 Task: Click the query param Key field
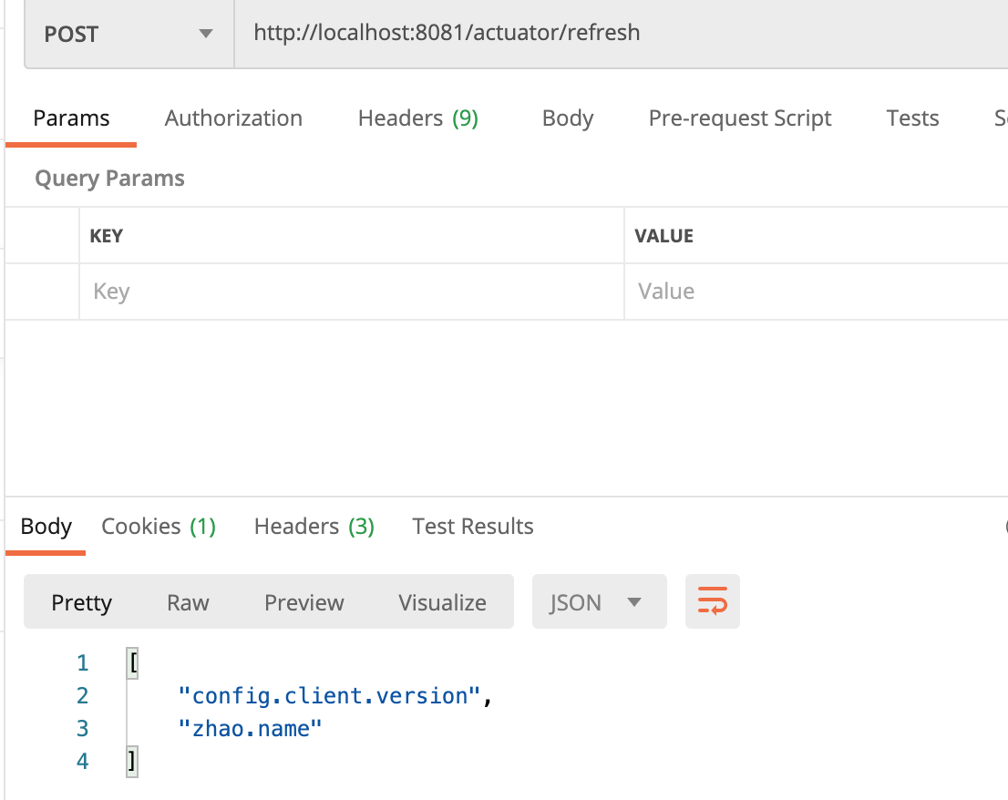pyautogui.click(x=351, y=292)
